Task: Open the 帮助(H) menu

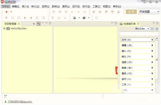Action: pyautogui.click(x=117, y=6)
